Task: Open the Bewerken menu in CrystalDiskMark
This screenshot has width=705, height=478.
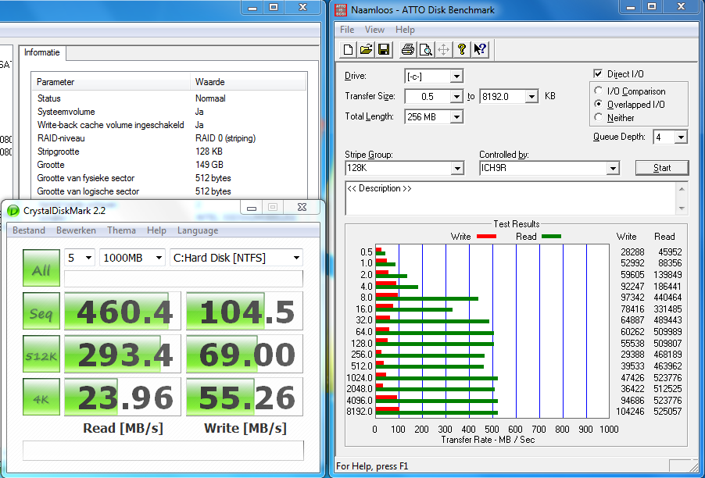Action: click(76, 230)
